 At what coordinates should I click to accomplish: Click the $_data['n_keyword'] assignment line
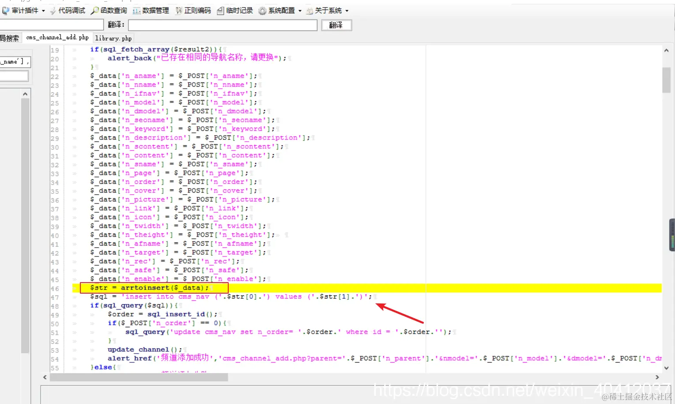182,129
